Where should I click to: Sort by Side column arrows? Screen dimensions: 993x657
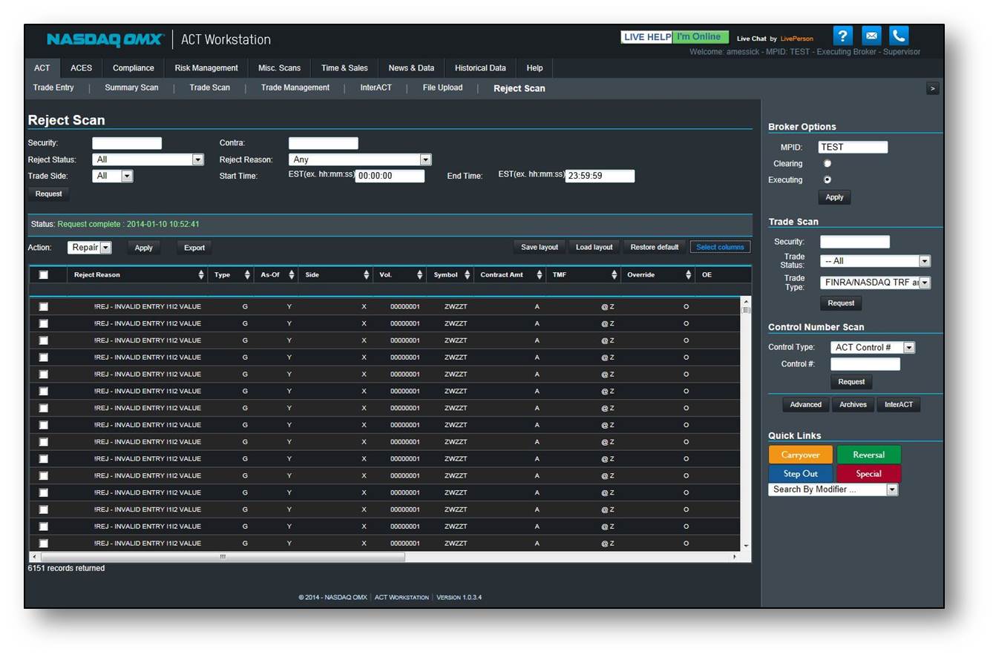(367, 275)
